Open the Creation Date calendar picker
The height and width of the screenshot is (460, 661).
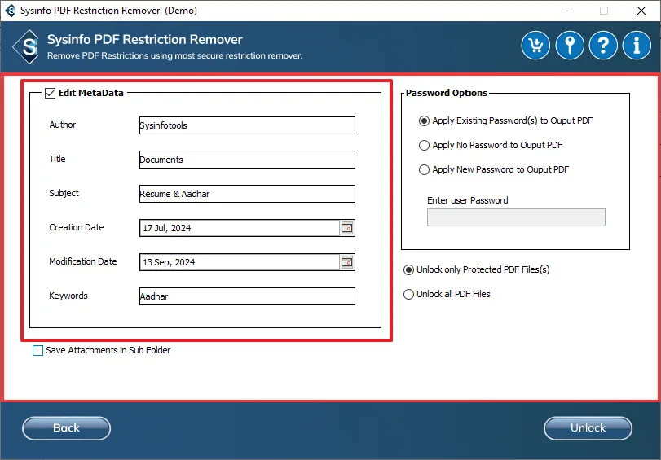[347, 228]
